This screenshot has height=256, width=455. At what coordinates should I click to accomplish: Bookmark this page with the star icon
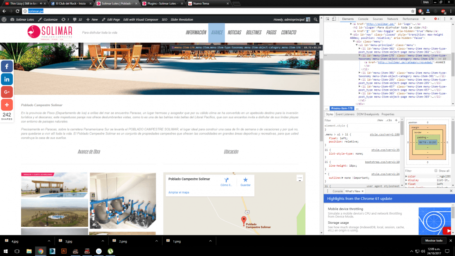pyautogui.click(x=413, y=11)
